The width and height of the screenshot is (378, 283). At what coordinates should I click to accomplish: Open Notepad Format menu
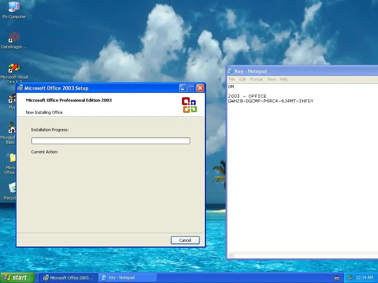point(256,79)
